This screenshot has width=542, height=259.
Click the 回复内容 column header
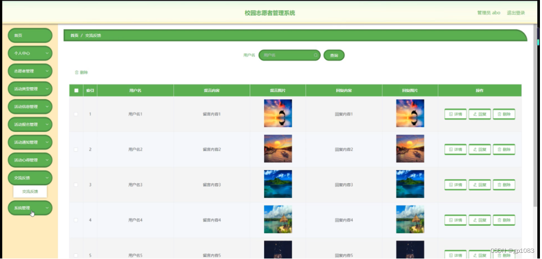pos(344,90)
